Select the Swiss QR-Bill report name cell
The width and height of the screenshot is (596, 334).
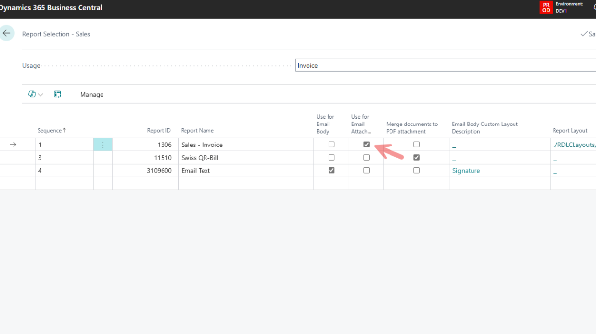tap(246, 158)
